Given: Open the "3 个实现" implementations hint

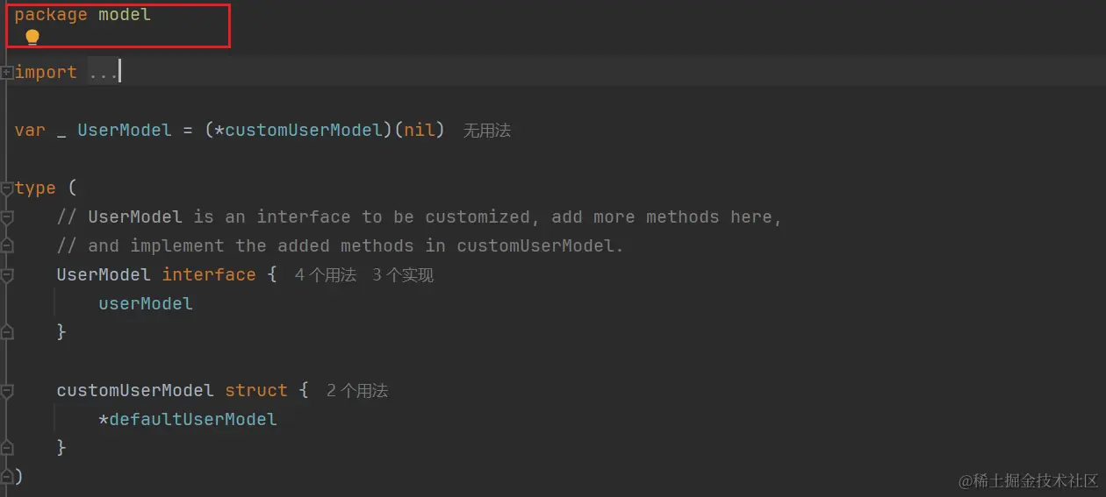Looking at the screenshot, I should 403,275.
